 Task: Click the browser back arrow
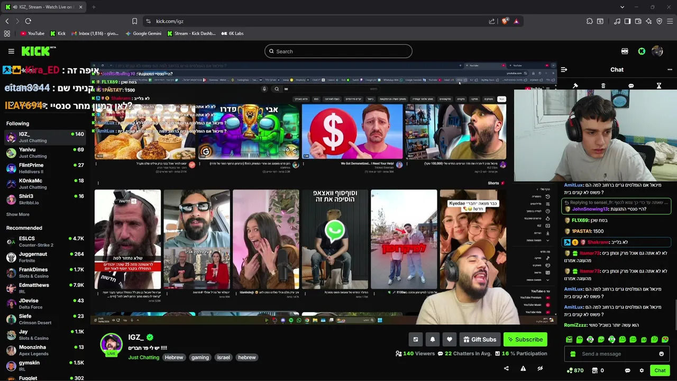click(x=7, y=21)
